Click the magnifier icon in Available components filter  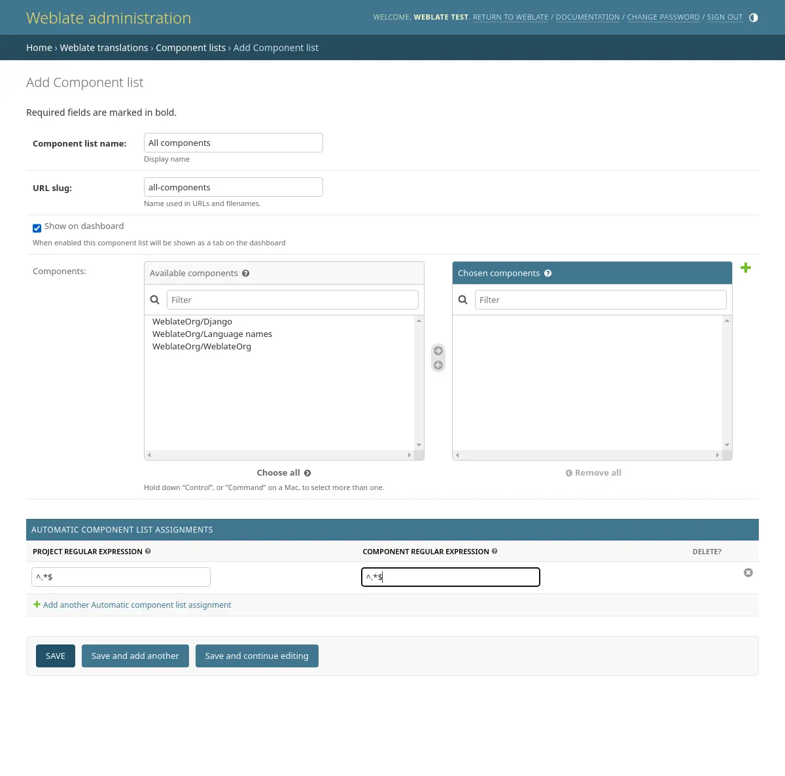tap(155, 300)
